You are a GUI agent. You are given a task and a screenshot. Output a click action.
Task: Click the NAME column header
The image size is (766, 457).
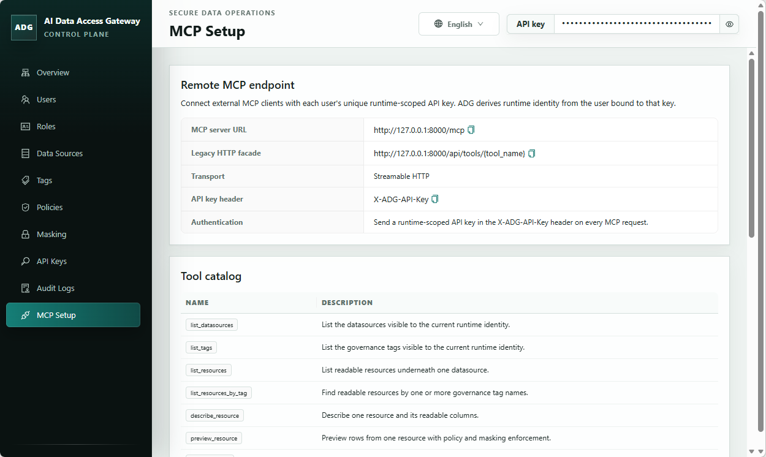pos(197,303)
